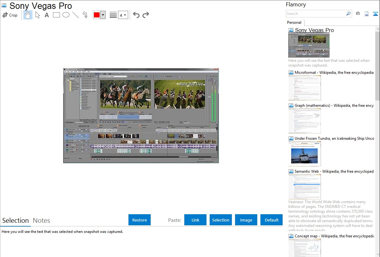Viewport: 380px width, 257px height.
Task: Open the Concept map snapshot title
Action: coord(334,236)
